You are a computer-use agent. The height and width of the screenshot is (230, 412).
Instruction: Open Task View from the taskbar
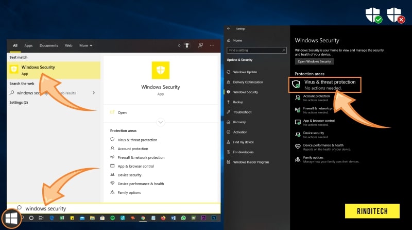coord(41,218)
